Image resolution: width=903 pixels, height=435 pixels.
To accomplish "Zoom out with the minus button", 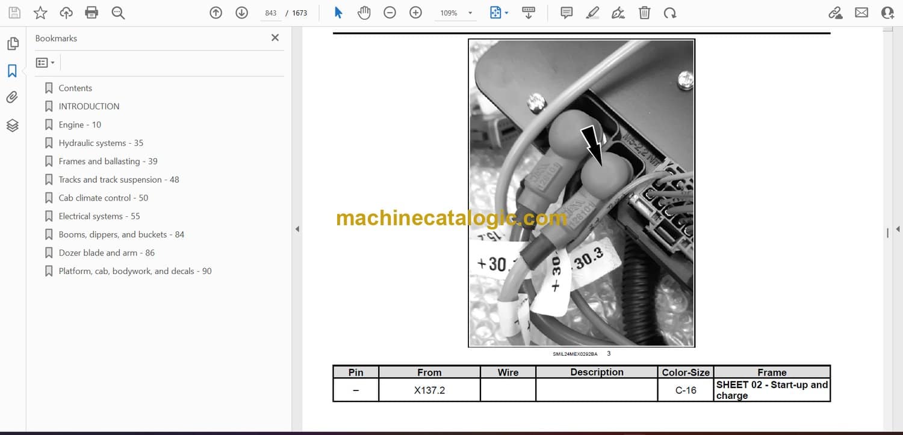I will (x=390, y=13).
